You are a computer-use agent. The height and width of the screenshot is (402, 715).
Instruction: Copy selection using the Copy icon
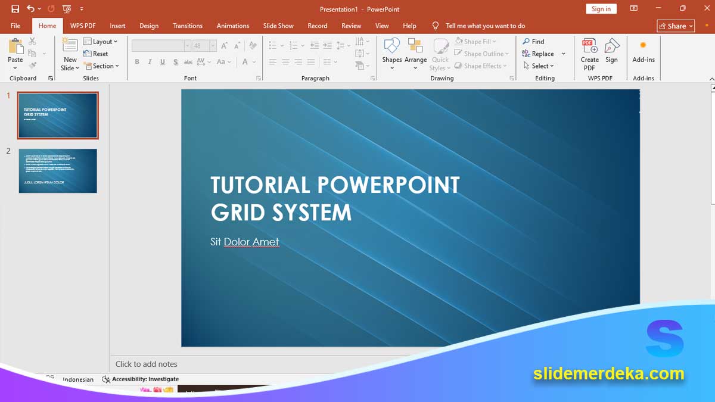pos(32,54)
